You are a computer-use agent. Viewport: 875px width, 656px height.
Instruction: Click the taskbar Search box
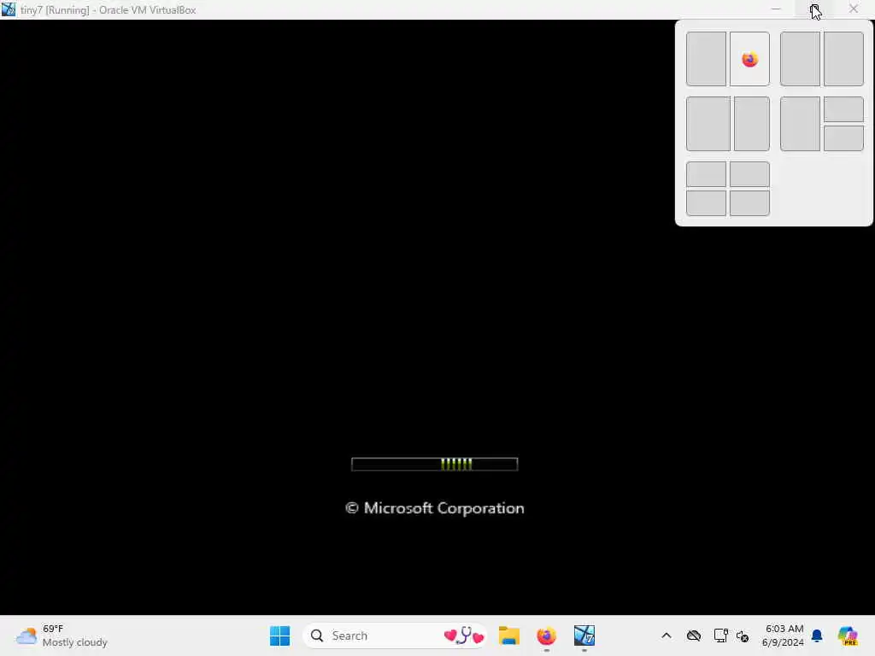[x=395, y=635]
